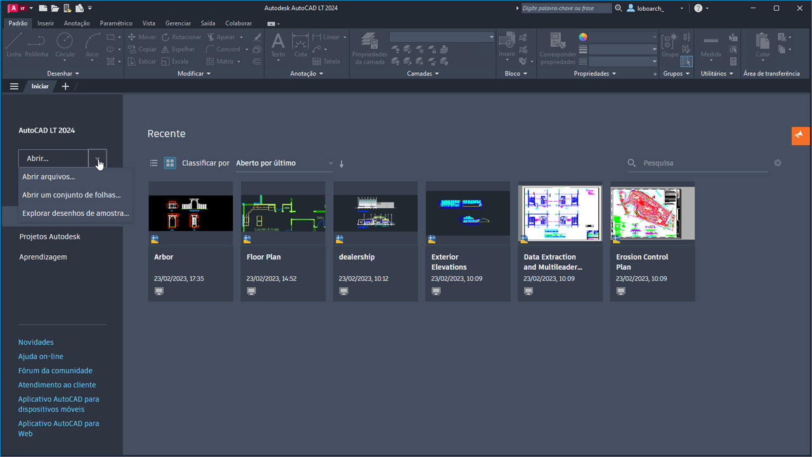Image resolution: width=812 pixels, height=457 pixels.
Task: Click the Open folder icon in quick access toolbar
Action: pos(55,8)
